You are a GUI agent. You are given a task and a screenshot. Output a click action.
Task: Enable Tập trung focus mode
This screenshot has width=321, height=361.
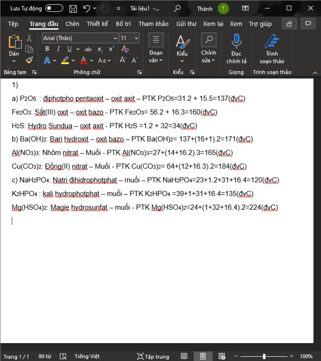pyautogui.click(x=153, y=356)
